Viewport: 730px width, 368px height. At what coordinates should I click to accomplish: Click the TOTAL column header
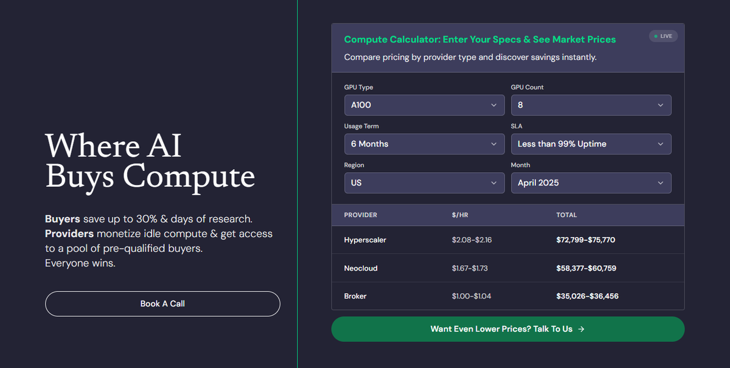click(566, 215)
